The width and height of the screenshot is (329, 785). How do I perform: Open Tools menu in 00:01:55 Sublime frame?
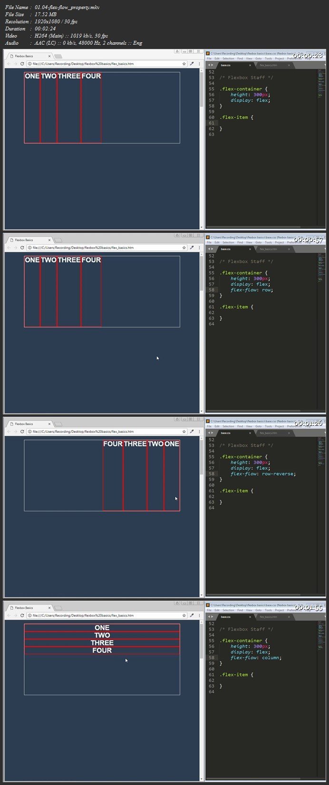(269, 610)
